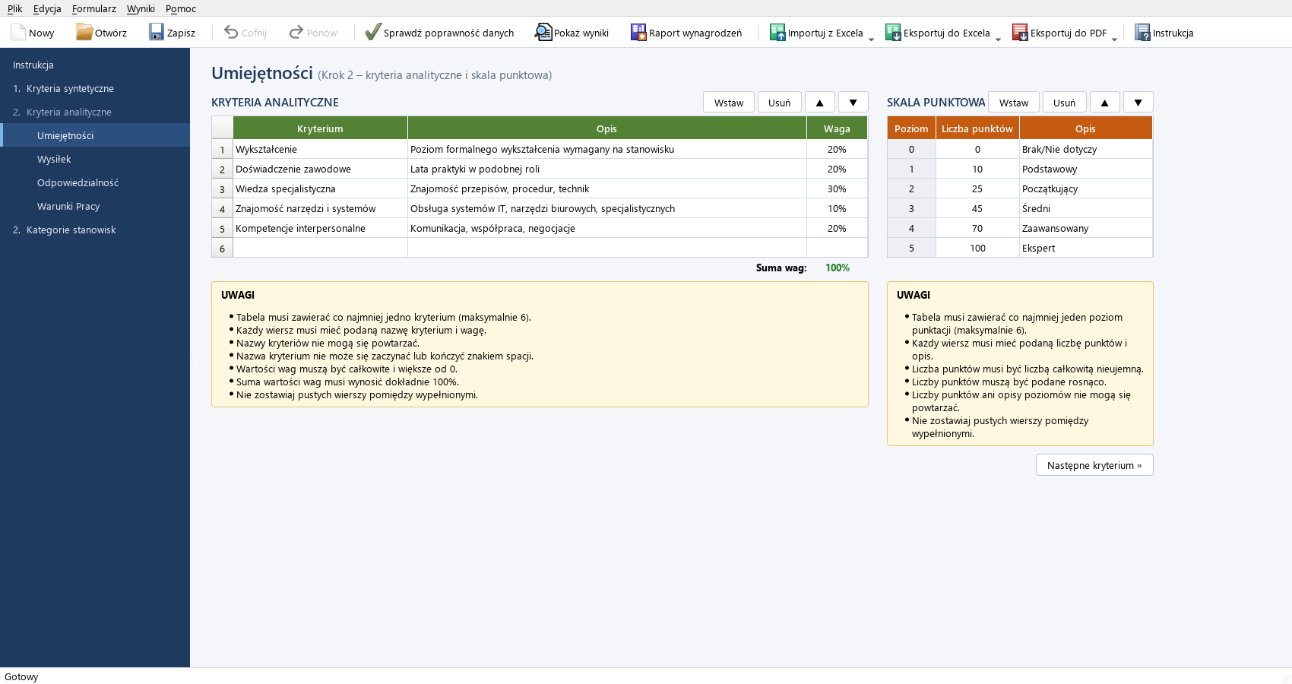Select Warunki Pracy in the sidebar
Screen dimensions: 1292x684
coord(95,206)
